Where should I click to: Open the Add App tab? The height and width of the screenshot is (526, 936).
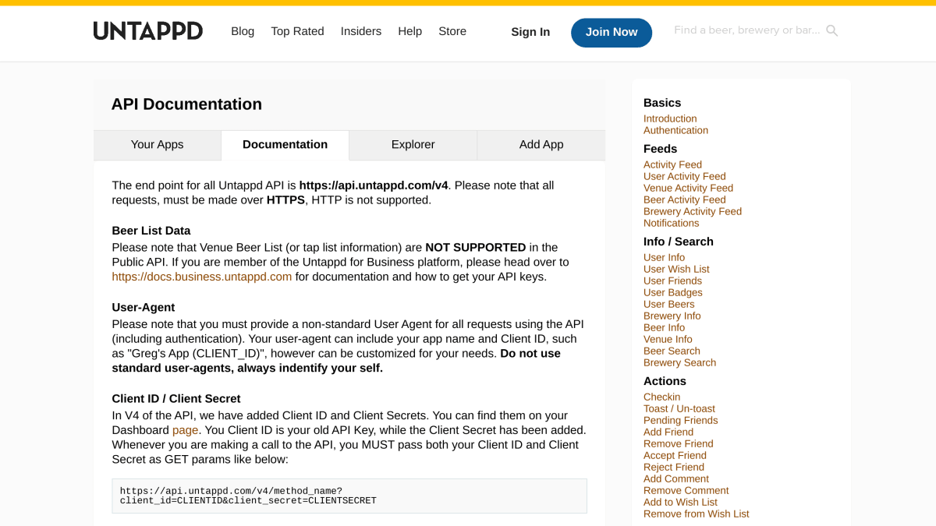pos(541,145)
